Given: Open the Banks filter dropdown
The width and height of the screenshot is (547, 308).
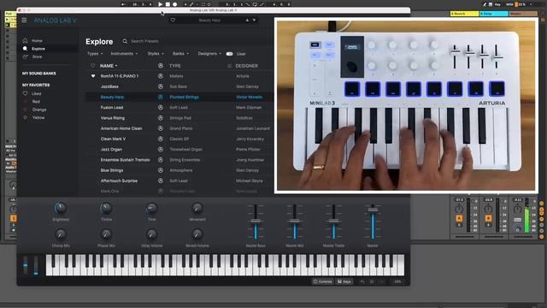Looking at the screenshot, I should coord(180,54).
